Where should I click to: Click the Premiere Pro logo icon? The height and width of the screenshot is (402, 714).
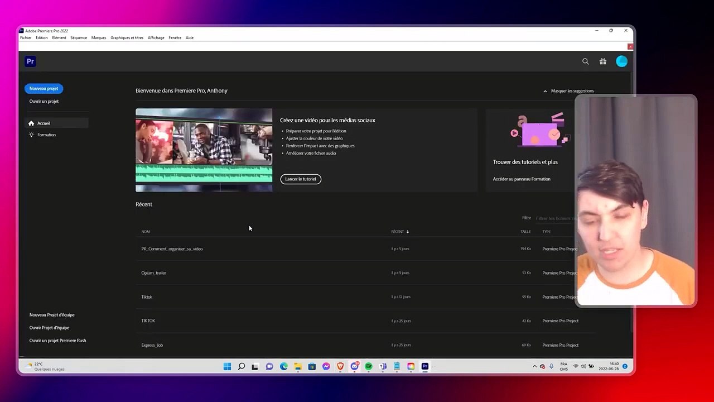click(x=30, y=61)
